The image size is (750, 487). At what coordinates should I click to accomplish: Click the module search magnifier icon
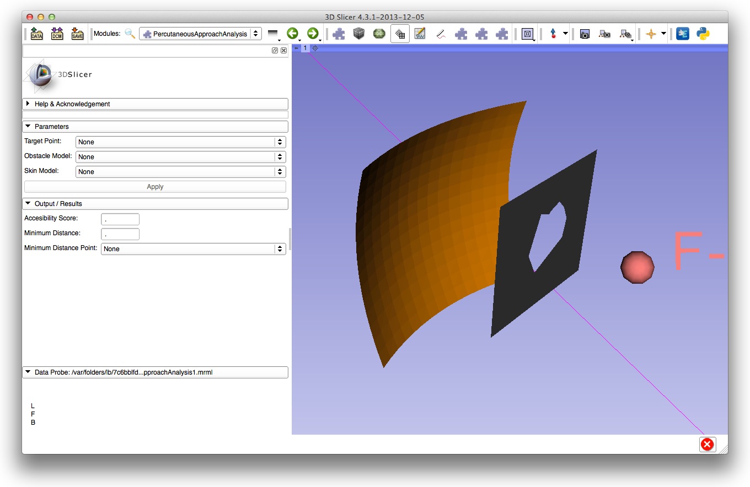130,34
